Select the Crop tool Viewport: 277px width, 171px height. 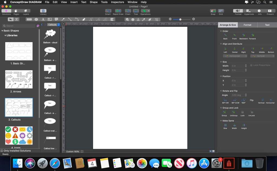click(157, 19)
